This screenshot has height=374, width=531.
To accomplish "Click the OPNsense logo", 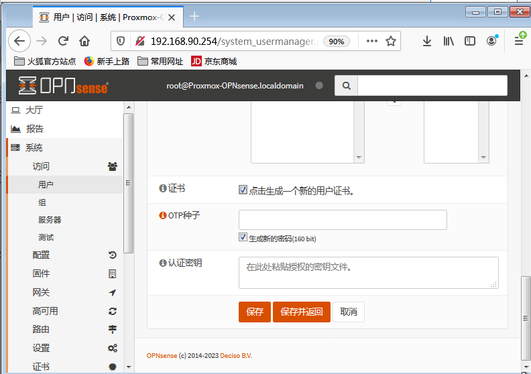I will (64, 86).
